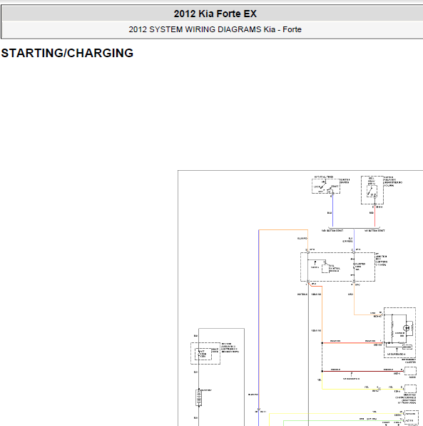Click the fusible link box near battery

205,353
